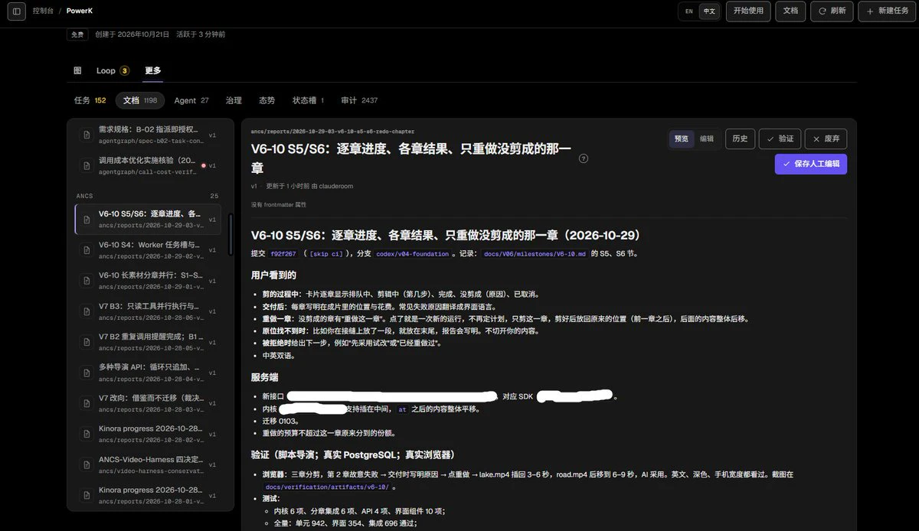Image resolution: width=919 pixels, height=531 pixels.
Task: Click the 服务端 heading
Action: click(264, 377)
